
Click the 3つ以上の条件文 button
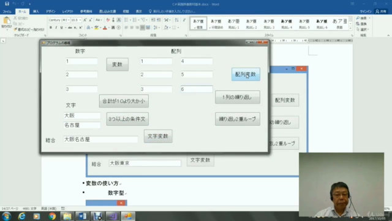(x=127, y=119)
